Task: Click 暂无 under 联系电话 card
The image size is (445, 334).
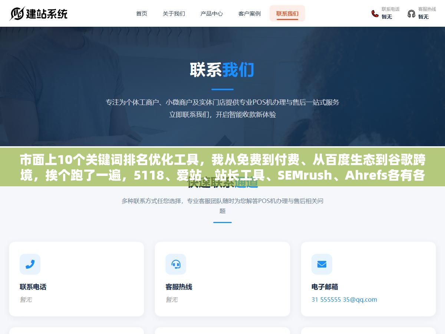Action: point(26,299)
